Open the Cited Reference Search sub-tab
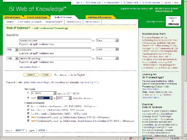Screen dimensions: 187x140 [x=29, y=22]
